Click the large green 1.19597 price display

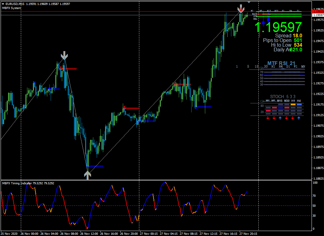[278, 27]
